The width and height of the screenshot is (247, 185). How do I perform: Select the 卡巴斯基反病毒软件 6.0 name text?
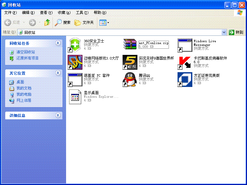210,60
